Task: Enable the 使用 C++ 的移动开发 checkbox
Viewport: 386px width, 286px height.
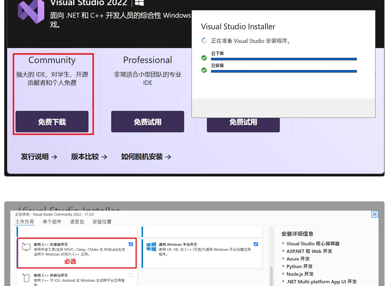Action: (131, 275)
